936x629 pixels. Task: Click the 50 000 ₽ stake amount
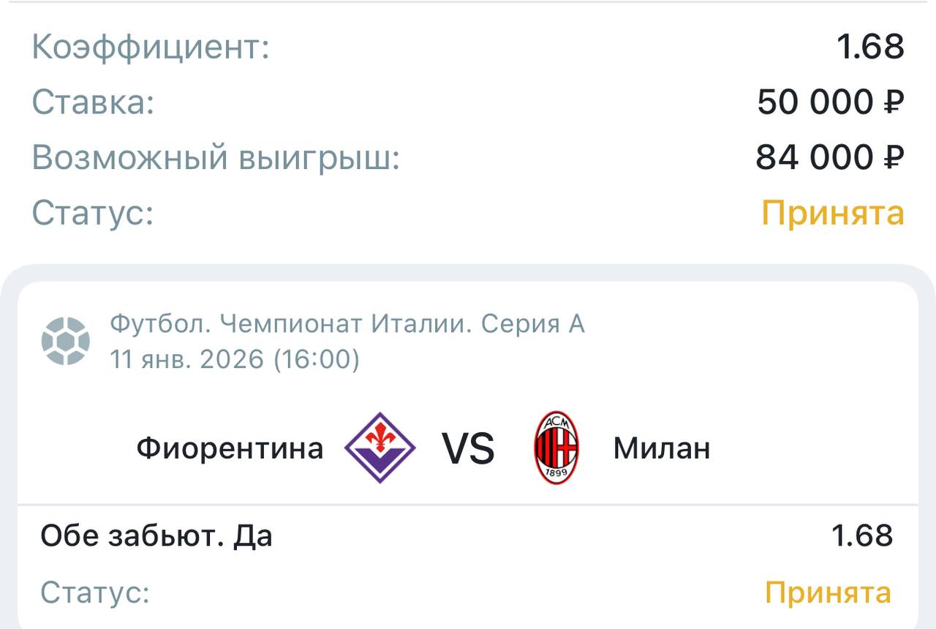(x=831, y=102)
